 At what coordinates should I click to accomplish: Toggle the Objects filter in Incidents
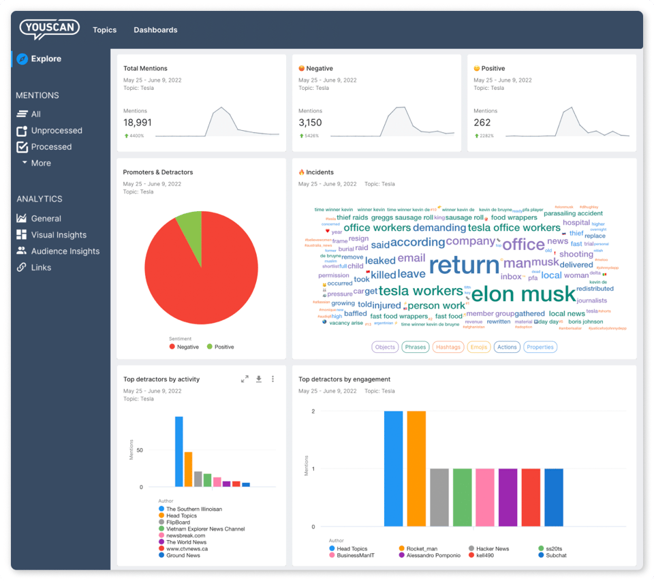(385, 347)
